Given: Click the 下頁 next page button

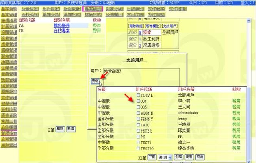Looking at the screenshot, I should click(x=152, y=156).
